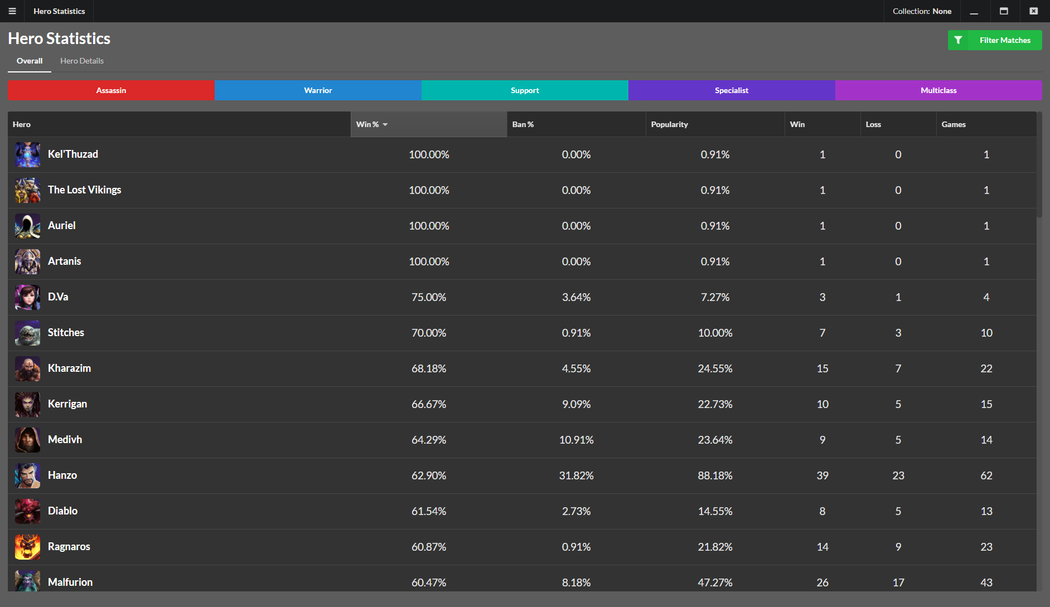Switch to the Overall tab
Viewport: 1050px width, 607px height.
[30, 61]
